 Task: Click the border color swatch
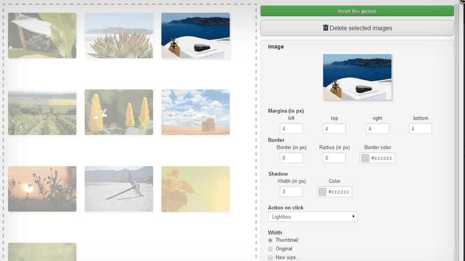coord(365,158)
